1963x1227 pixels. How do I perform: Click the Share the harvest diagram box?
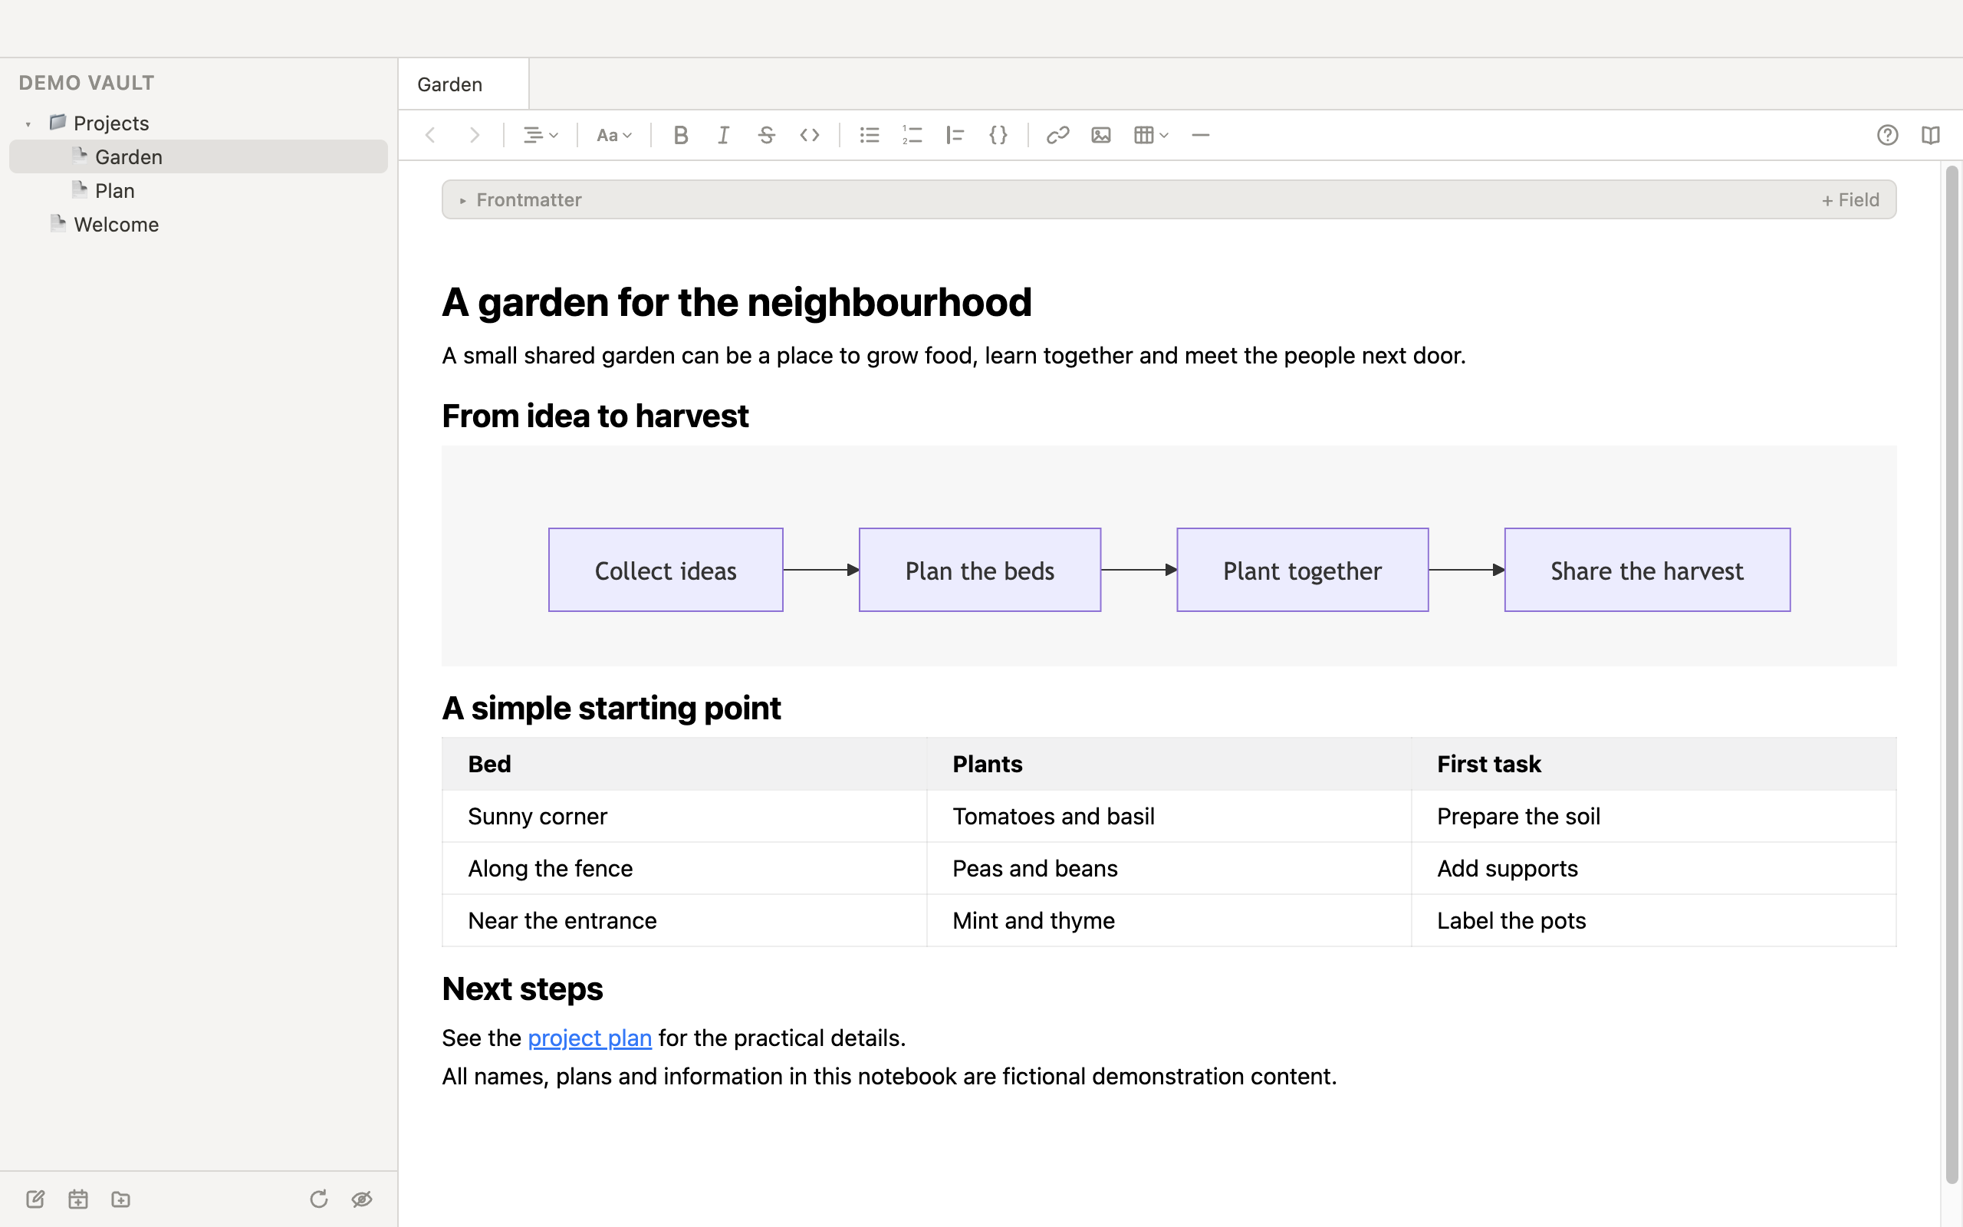click(x=1647, y=570)
